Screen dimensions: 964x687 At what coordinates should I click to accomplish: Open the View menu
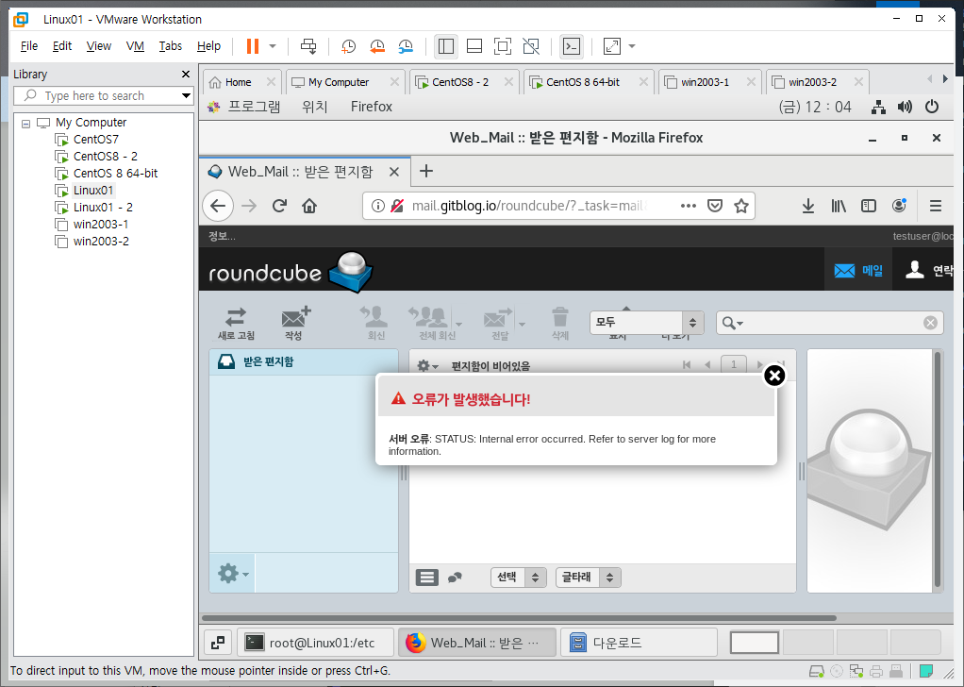(98, 46)
